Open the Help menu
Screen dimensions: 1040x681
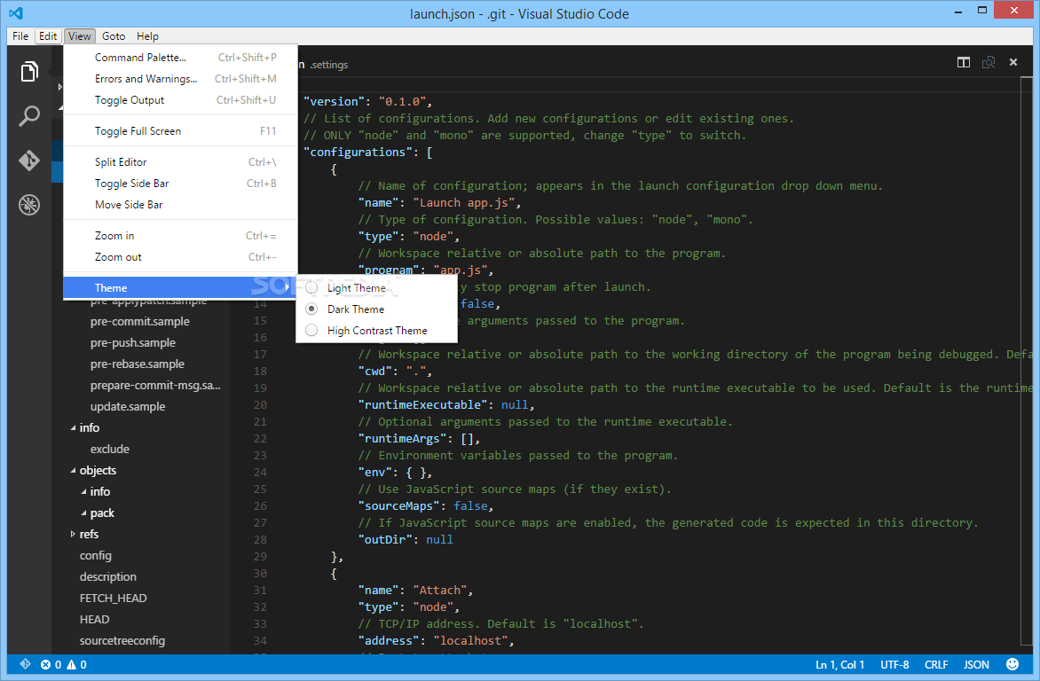147,35
